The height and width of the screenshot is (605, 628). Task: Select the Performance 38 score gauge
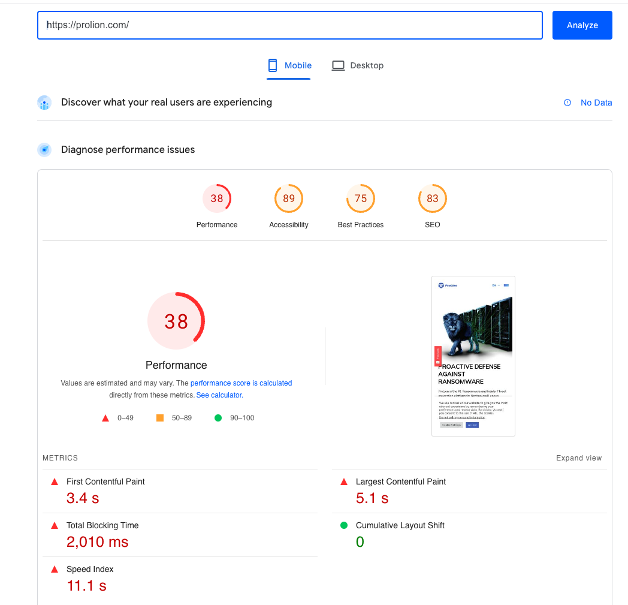coord(217,198)
